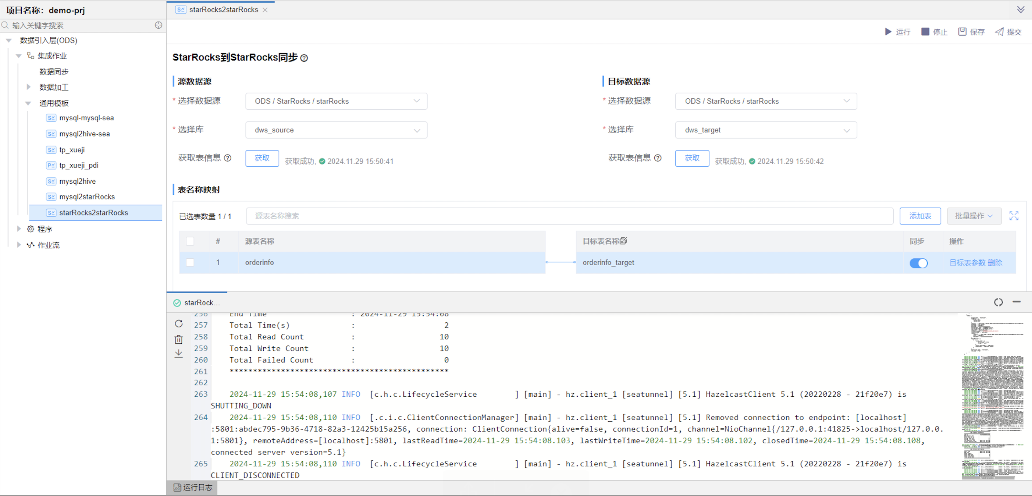
Task: Check the select-all header checkbox
Action: (x=190, y=241)
